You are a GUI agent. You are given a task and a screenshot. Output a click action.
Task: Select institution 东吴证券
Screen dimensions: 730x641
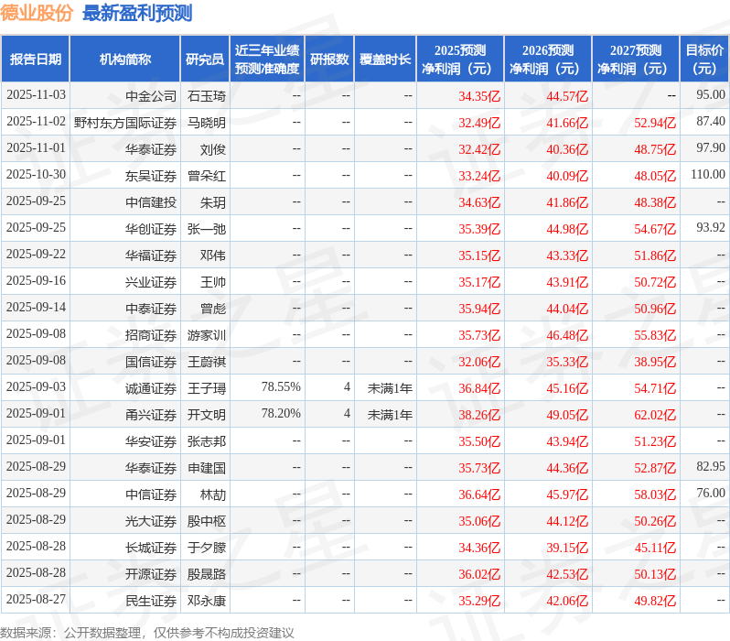pyautogui.click(x=151, y=176)
